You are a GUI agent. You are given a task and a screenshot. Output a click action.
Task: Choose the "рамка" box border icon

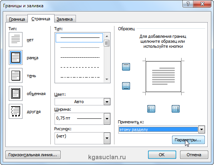tap(16, 58)
